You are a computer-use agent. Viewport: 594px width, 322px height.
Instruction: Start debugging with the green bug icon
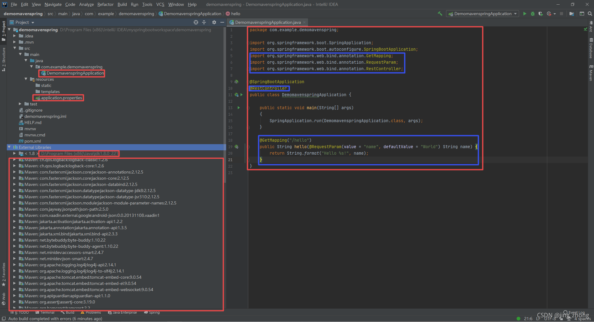[x=532, y=14]
